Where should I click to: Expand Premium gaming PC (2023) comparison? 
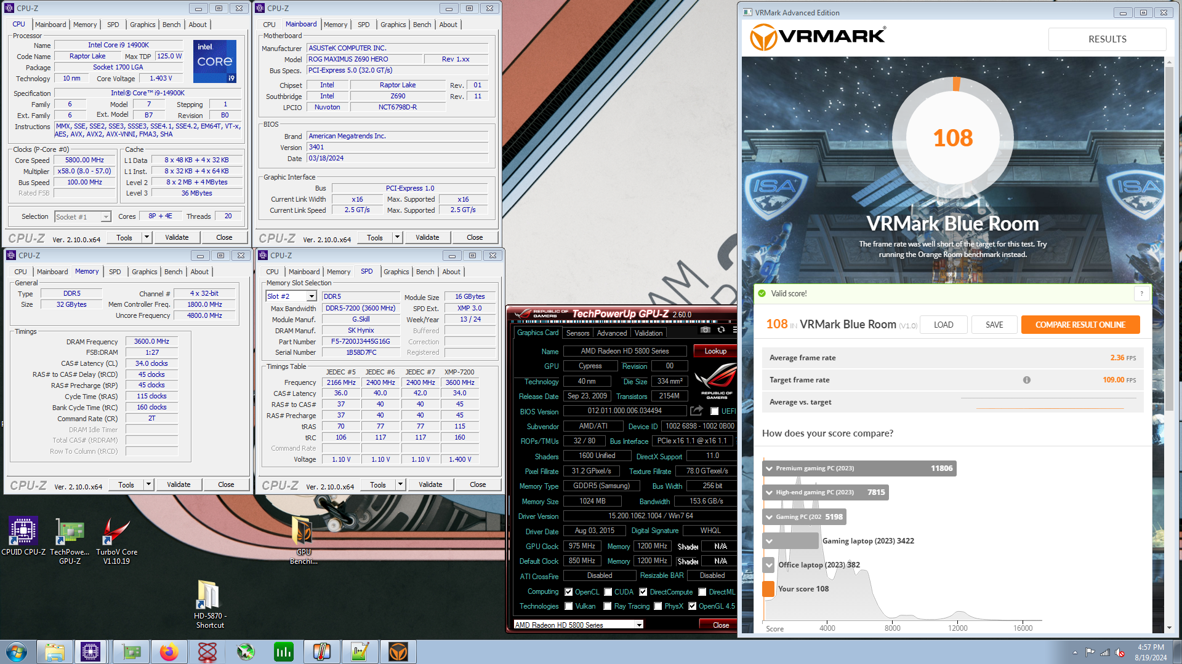tap(769, 468)
